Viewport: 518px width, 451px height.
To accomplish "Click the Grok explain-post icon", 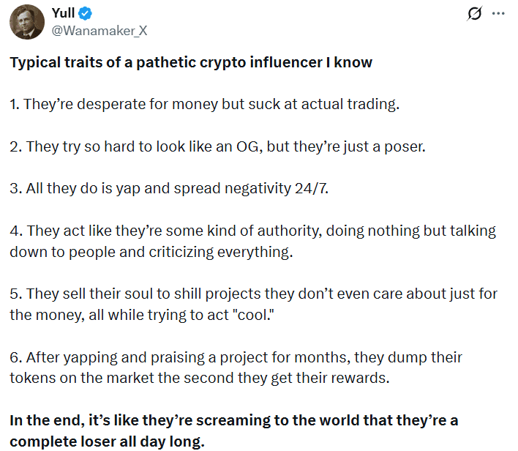I will pyautogui.click(x=473, y=14).
